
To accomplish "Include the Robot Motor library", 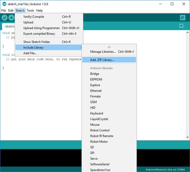I will pyautogui.click(x=109, y=142).
